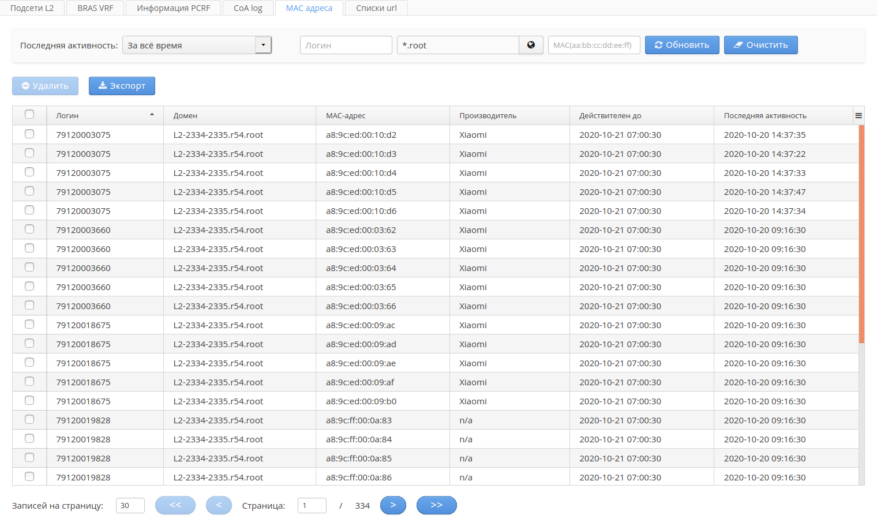The height and width of the screenshot is (526, 877).
Task: Open the Информация PCRF tab
Action: click(x=173, y=8)
